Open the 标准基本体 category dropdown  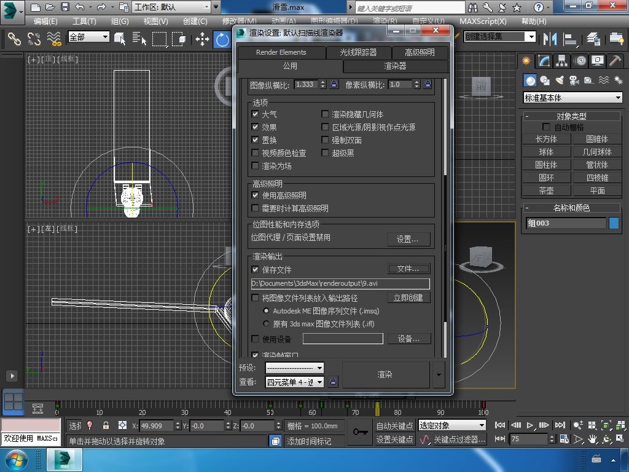(573, 98)
